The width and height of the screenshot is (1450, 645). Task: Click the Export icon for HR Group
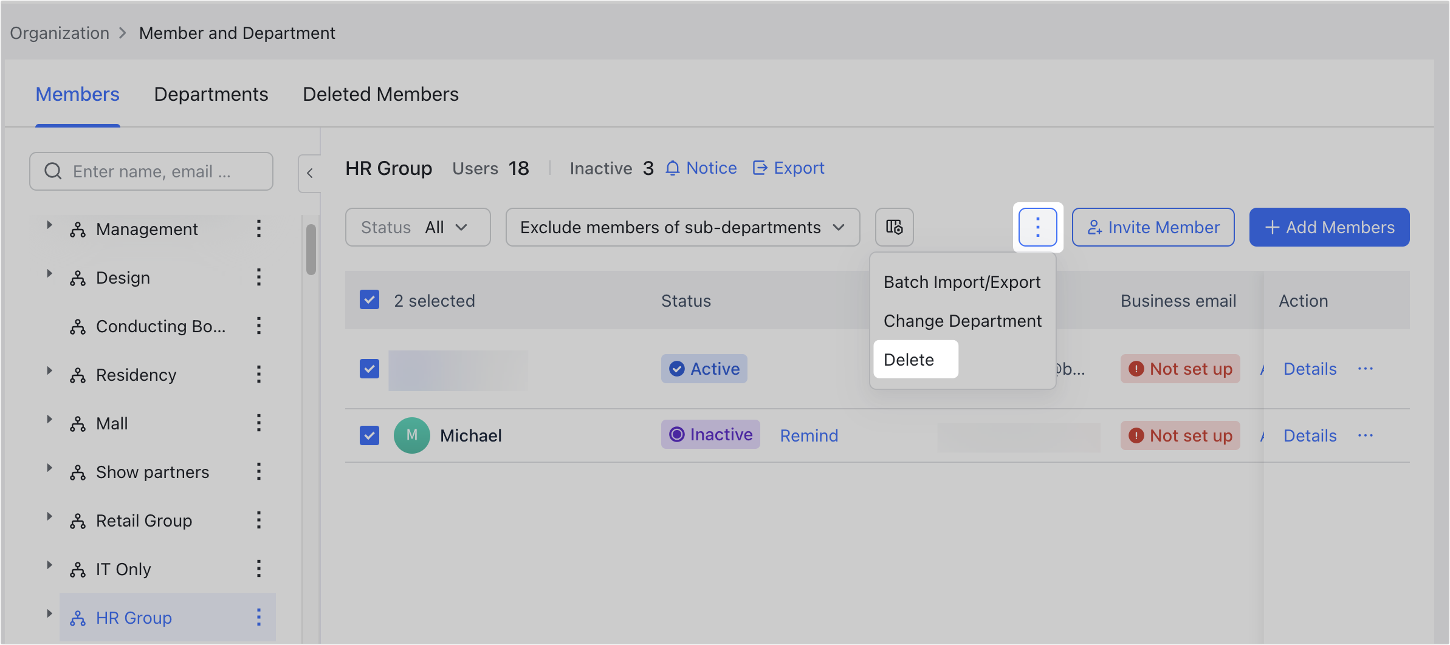coord(760,168)
